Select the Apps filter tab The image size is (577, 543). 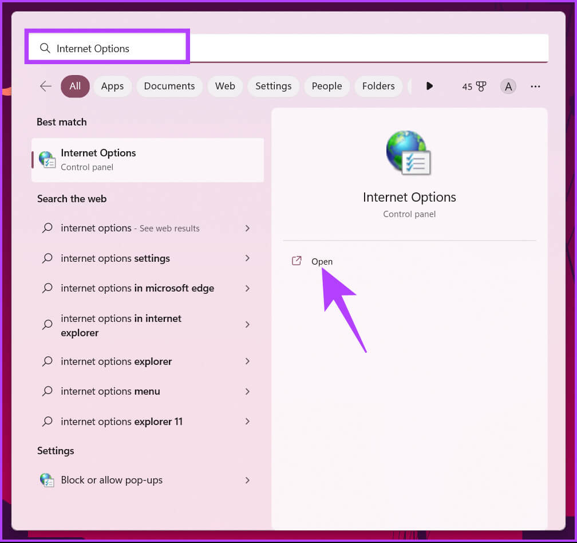point(112,86)
